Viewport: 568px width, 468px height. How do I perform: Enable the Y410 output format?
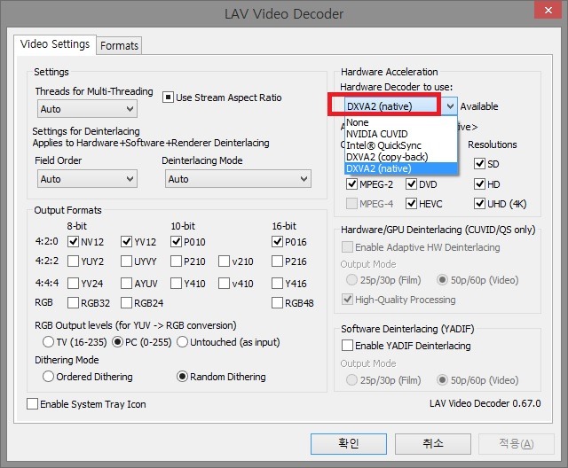(x=176, y=283)
